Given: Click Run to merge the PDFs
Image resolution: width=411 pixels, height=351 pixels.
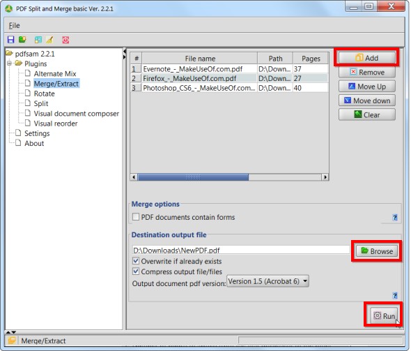Looking at the screenshot, I should click(x=384, y=315).
